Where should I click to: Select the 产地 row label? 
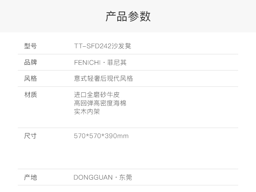click(x=30, y=177)
